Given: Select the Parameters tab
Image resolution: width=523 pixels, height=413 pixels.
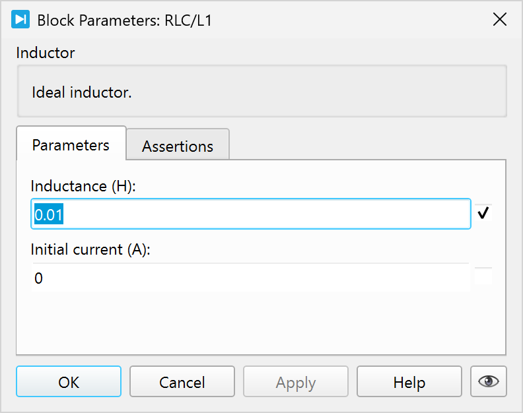Looking at the screenshot, I should tap(71, 145).
